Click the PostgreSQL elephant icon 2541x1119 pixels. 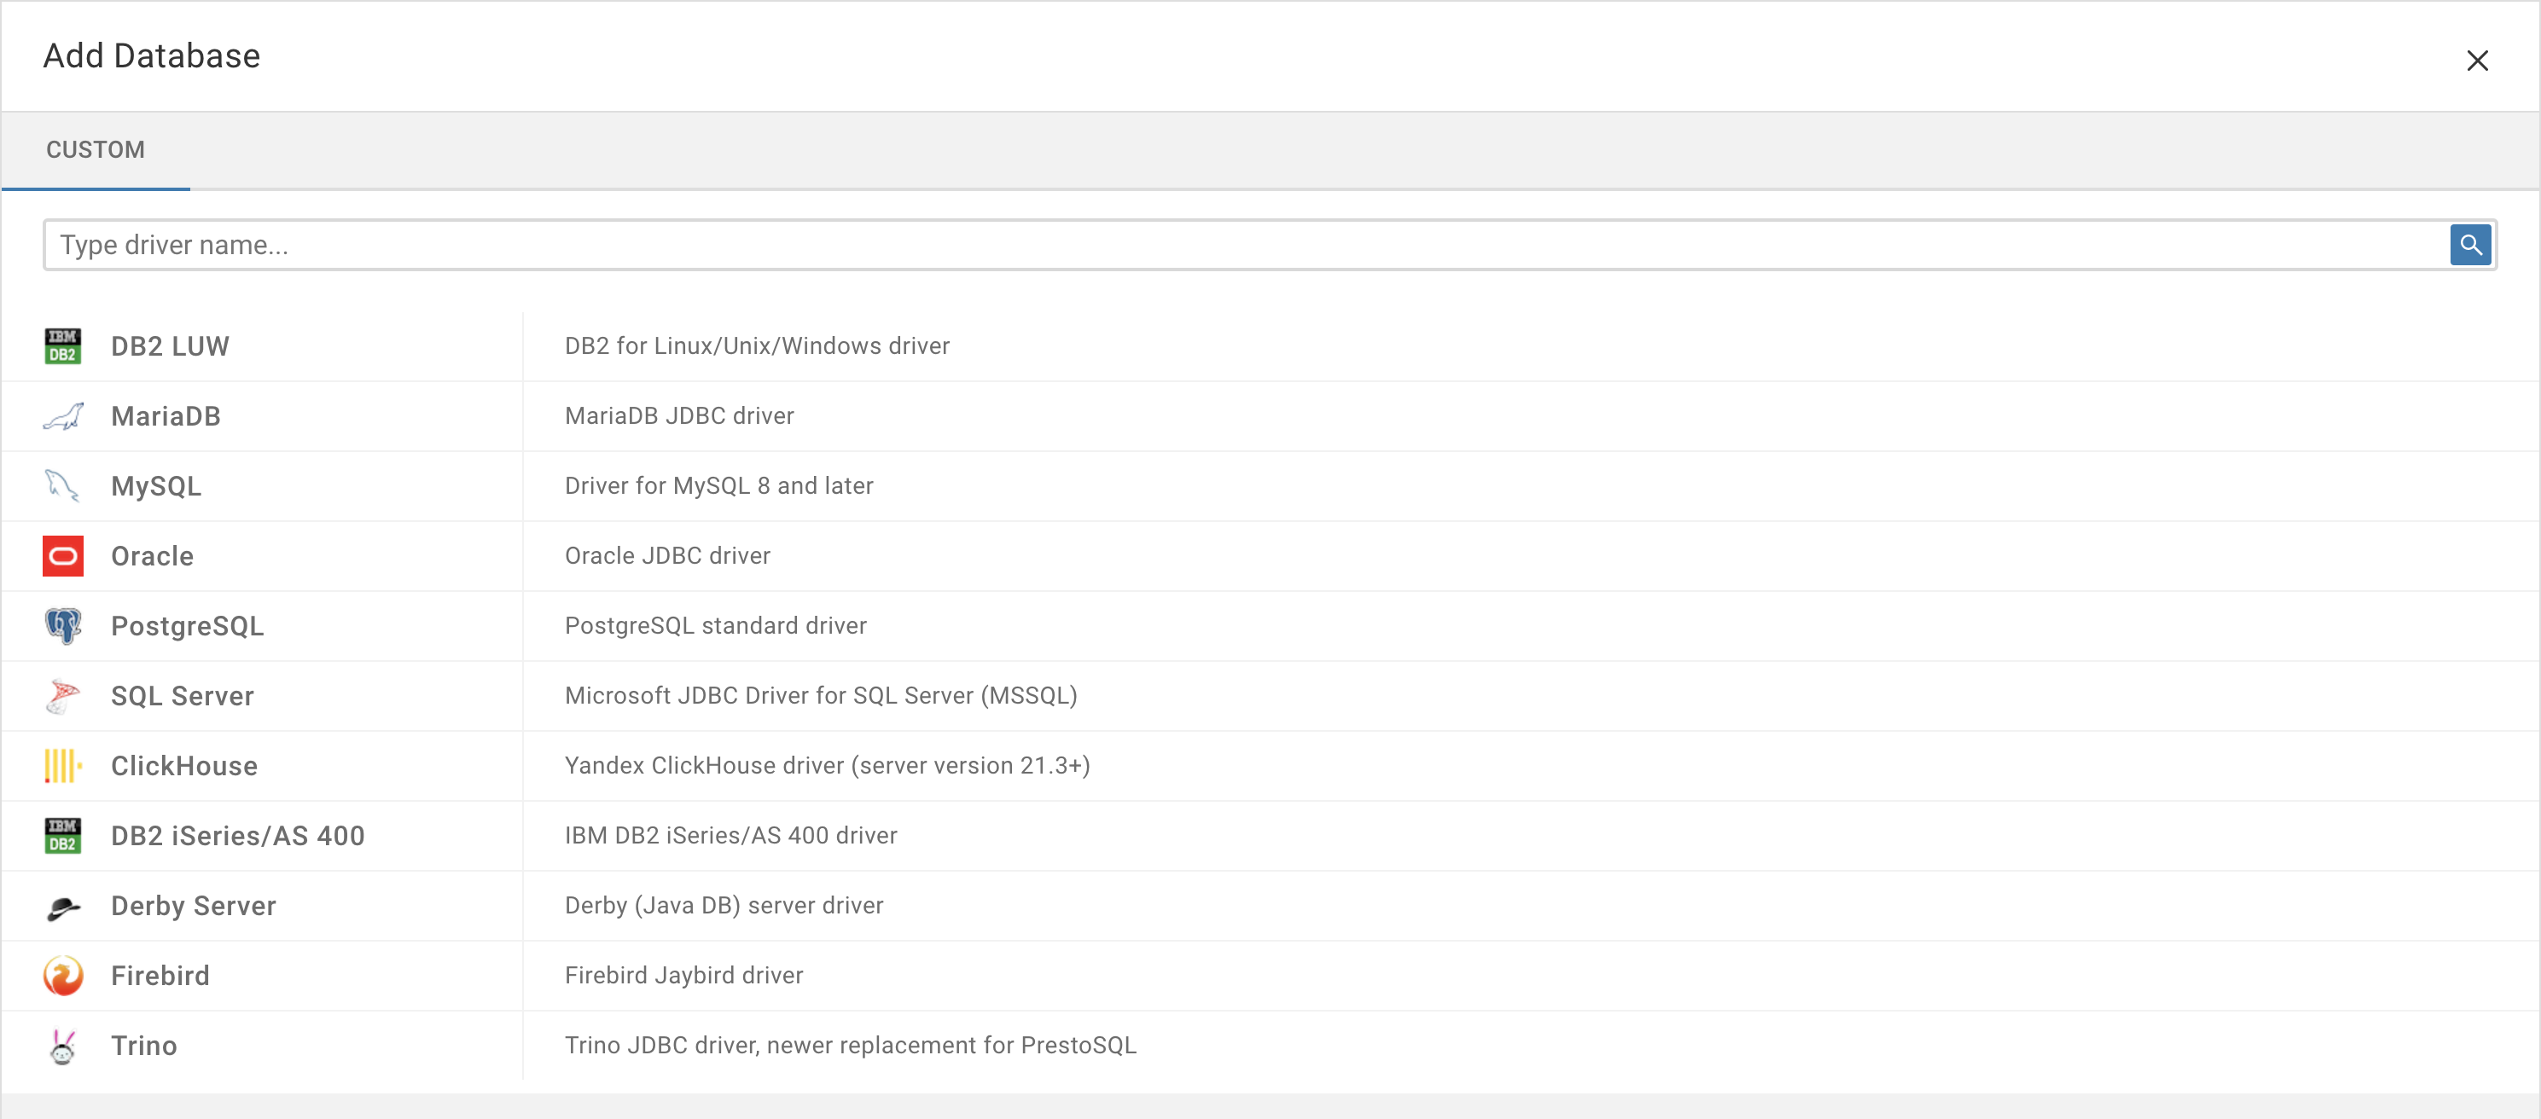pos(62,625)
